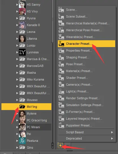Expand the MarcosGAB tree node

click(x=17, y=66)
